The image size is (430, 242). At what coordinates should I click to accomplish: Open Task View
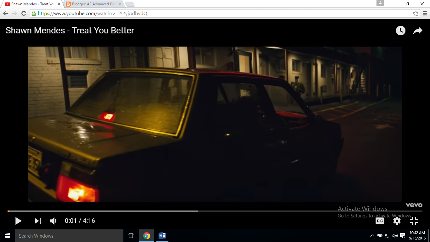[131, 236]
